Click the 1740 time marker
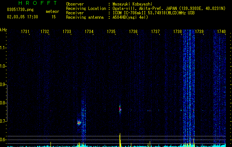This screenshot has width=232, height=147. [222, 32]
